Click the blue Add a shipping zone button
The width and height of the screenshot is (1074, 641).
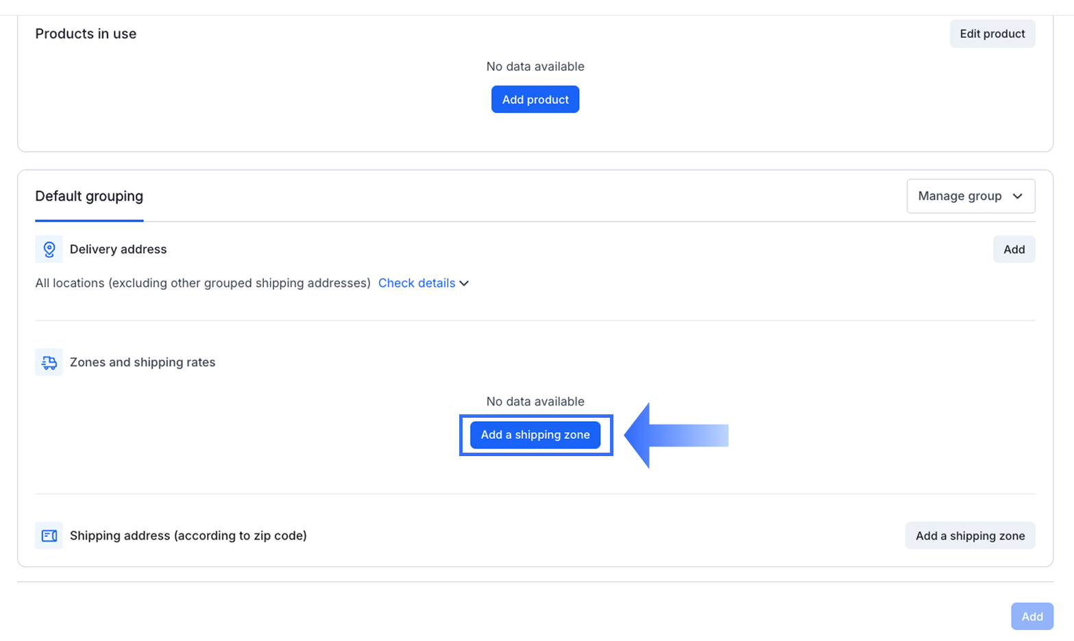(535, 435)
